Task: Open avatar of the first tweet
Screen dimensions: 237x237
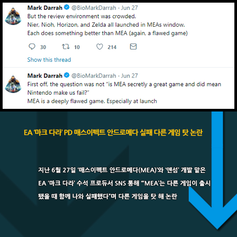Action: [13, 16]
